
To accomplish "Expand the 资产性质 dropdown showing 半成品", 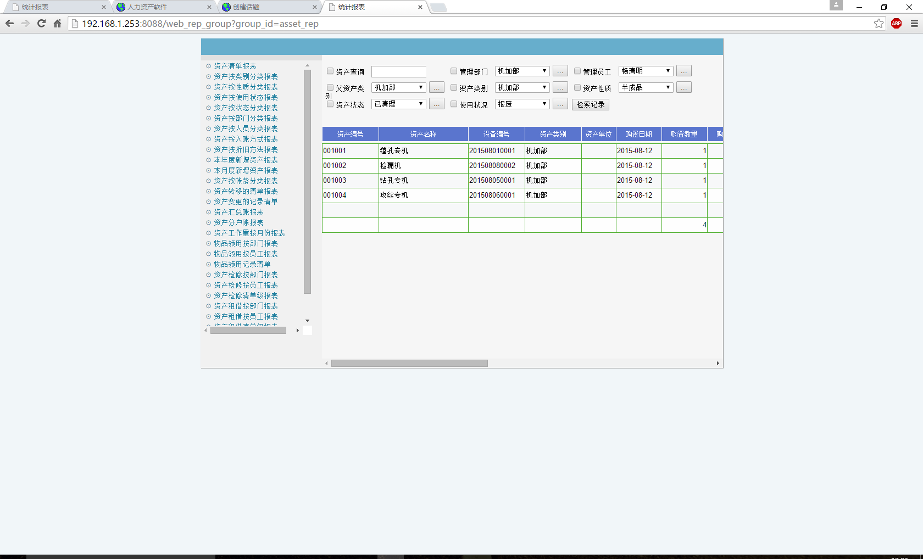I will [x=646, y=88].
